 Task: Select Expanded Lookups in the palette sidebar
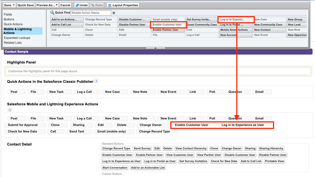(17, 38)
